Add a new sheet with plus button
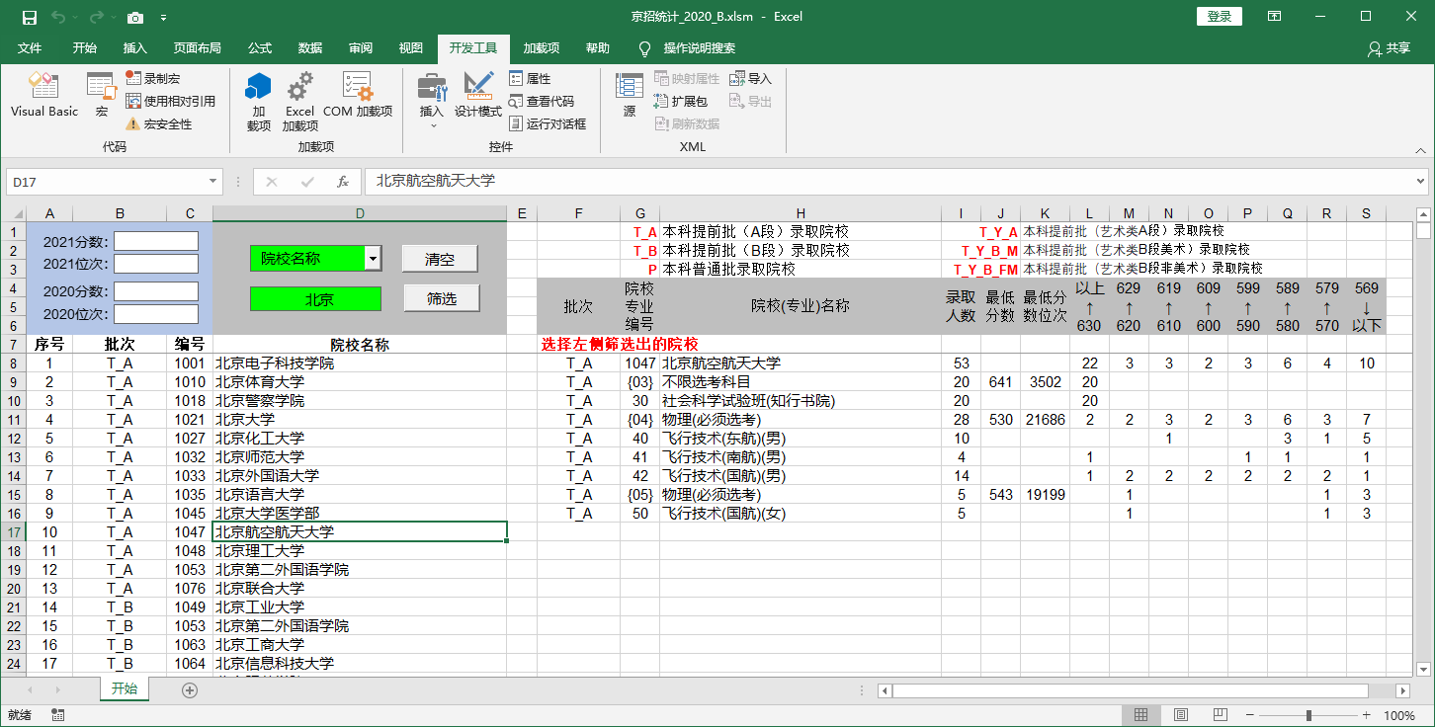The image size is (1435, 727). click(190, 690)
